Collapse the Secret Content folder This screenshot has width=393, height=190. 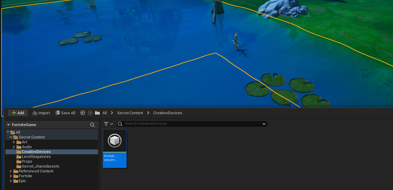[x=11, y=137]
